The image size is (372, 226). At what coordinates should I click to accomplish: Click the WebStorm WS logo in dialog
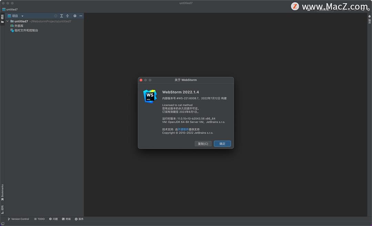coord(150,96)
